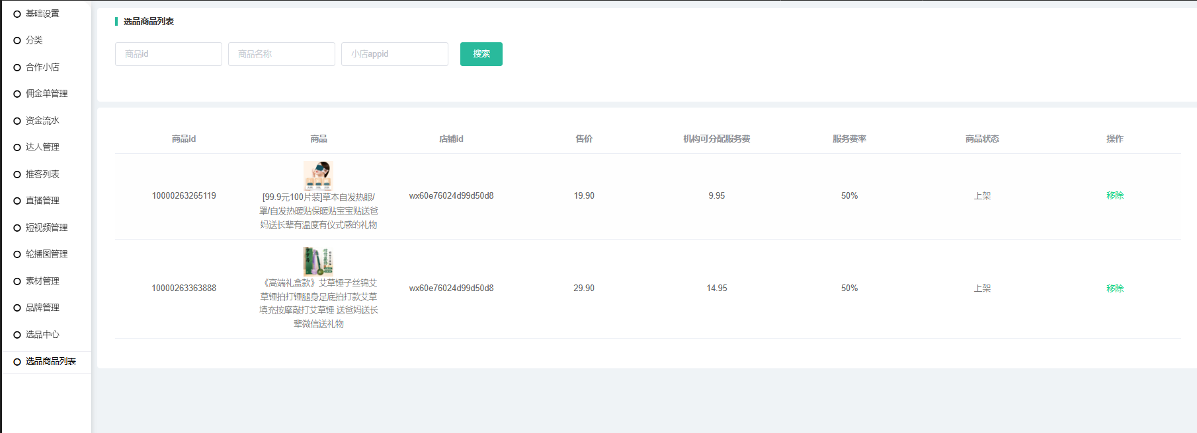
Task: Navigate to 资金流水 menu item
Action: [42, 121]
